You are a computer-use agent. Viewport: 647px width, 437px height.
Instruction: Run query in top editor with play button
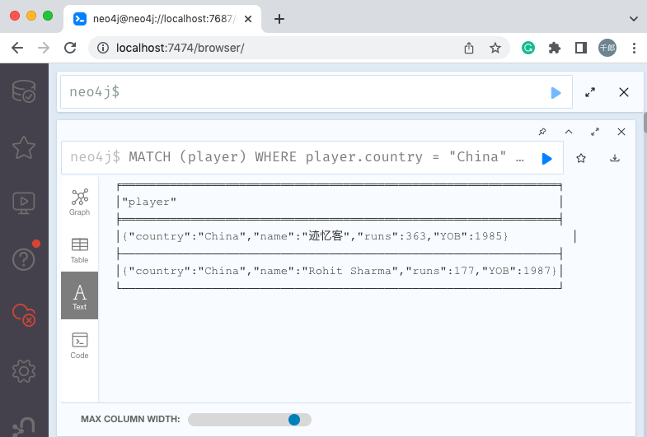point(556,93)
